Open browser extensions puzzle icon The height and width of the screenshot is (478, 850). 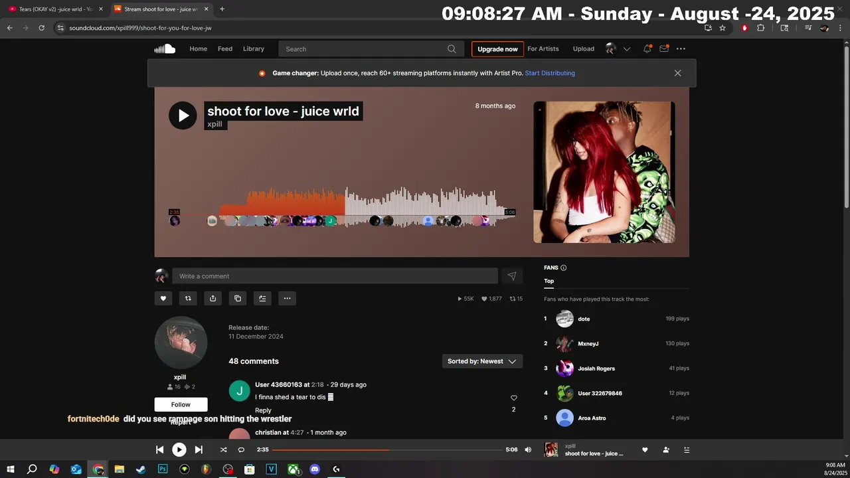(760, 28)
